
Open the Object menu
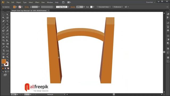19,2
